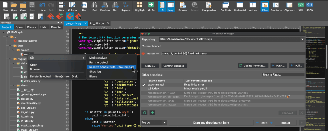Image resolution: width=328 pixels, height=131 pixels.
Task: Click the highlighted Git Branch Manager icon
Action: (x=70, y=16)
